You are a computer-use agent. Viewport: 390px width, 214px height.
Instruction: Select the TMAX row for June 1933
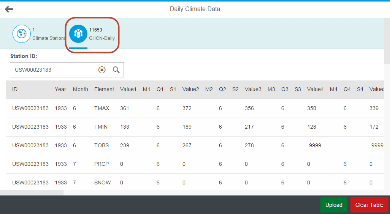tap(195, 108)
